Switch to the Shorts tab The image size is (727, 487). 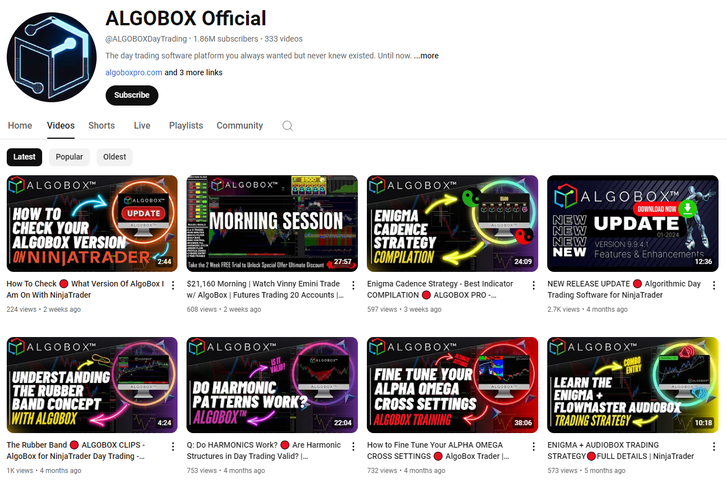102,126
